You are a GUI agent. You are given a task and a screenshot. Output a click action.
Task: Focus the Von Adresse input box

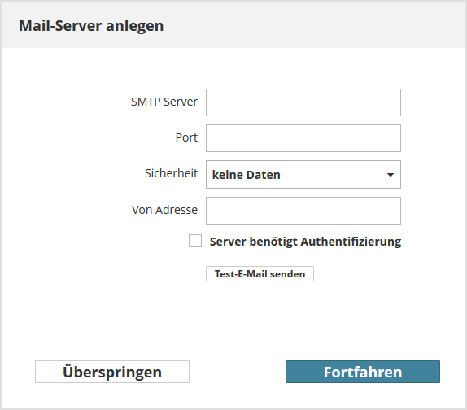pos(303,211)
